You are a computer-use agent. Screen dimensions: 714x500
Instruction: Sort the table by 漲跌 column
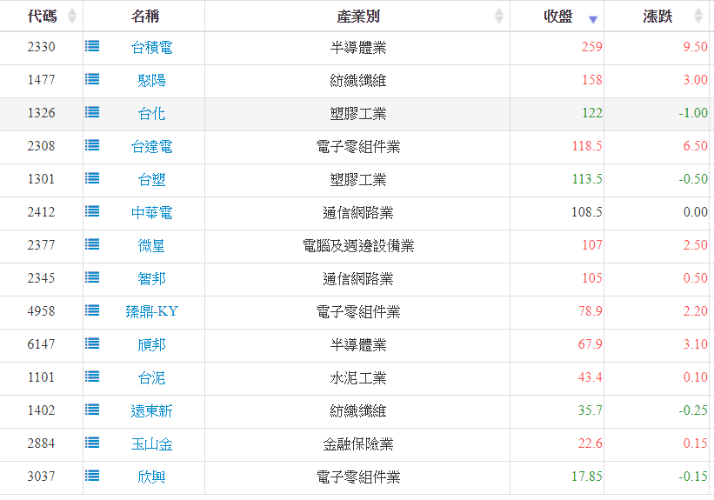697,17
